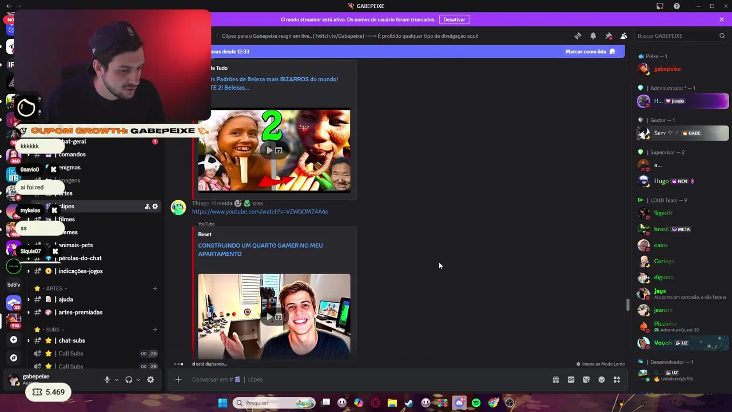732x412 pixels.
Task: Open sticker picker
Action: point(586,379)
